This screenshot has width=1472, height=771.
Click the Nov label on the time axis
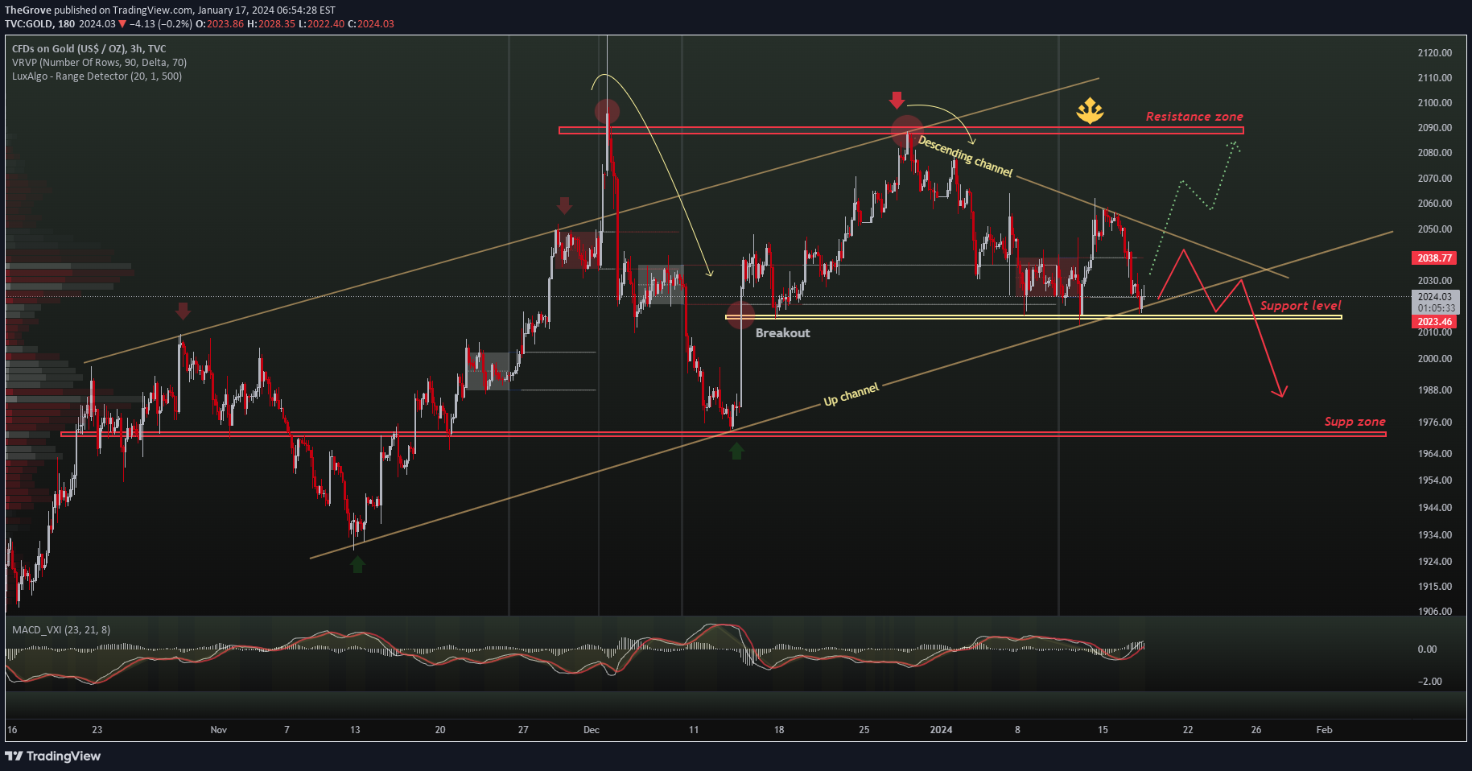(218, 730)
